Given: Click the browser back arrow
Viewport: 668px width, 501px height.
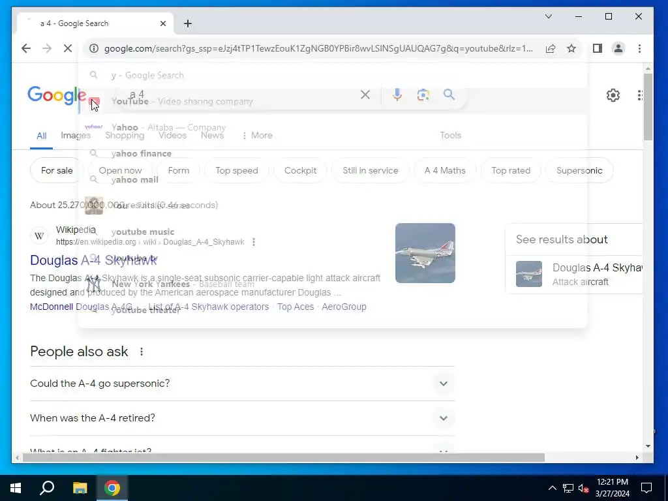Looking at the screenshot, I should click(x=26, y=48).
